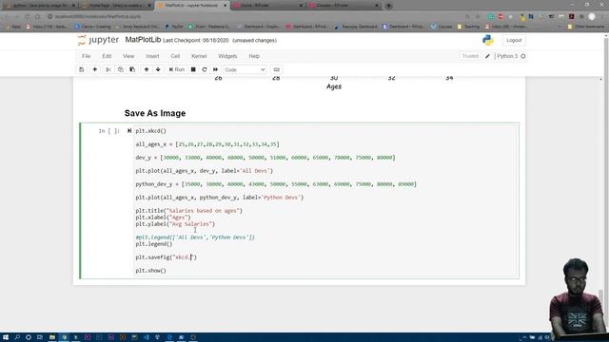
Task: Close the MatPlotLib browser tab
Action: pyautogui.click(x=225, y=6)
